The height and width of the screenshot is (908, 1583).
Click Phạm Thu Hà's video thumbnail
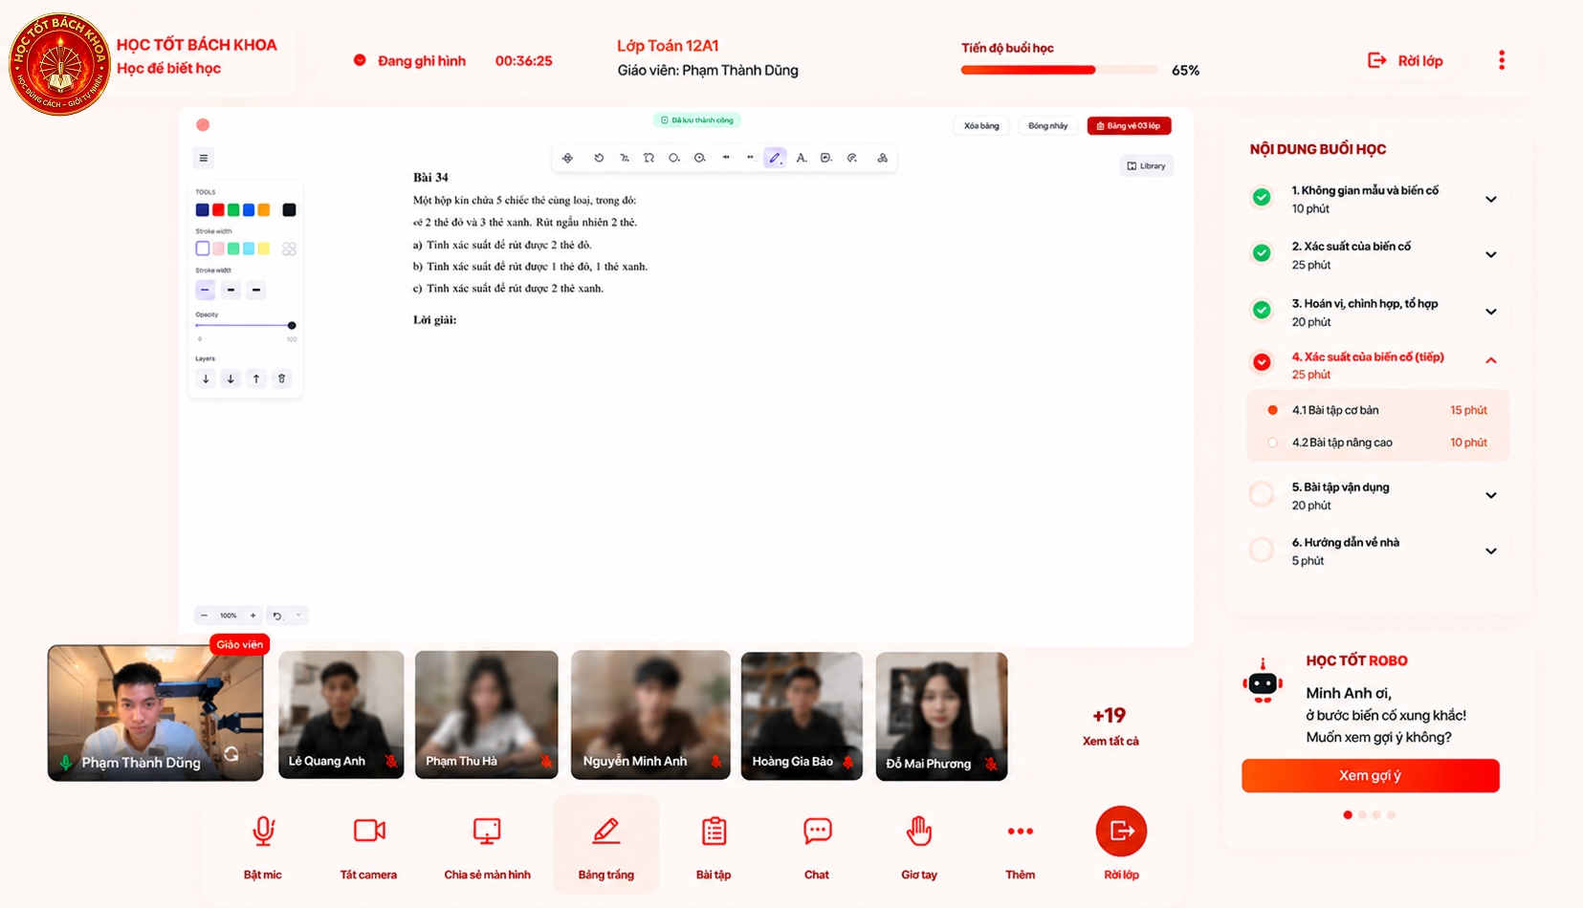(487, 715)
